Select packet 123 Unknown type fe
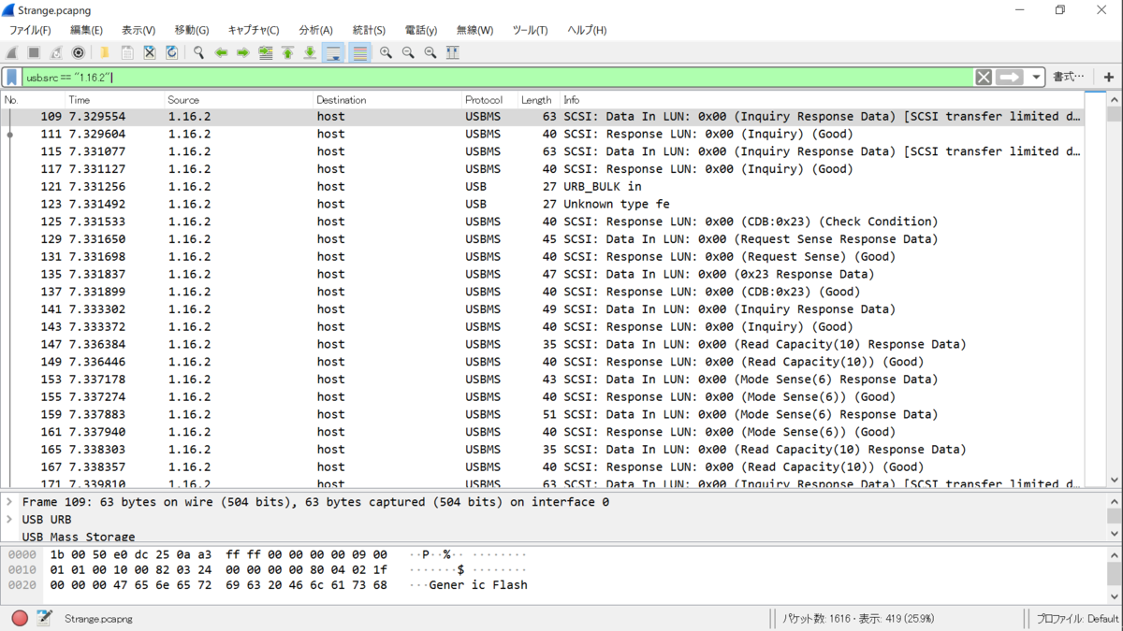The image size is (1123, 631). pos(543,204)
